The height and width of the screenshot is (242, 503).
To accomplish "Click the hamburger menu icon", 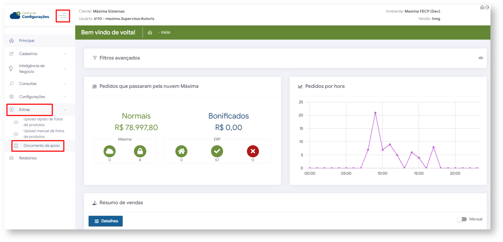I will click(63, 16).
